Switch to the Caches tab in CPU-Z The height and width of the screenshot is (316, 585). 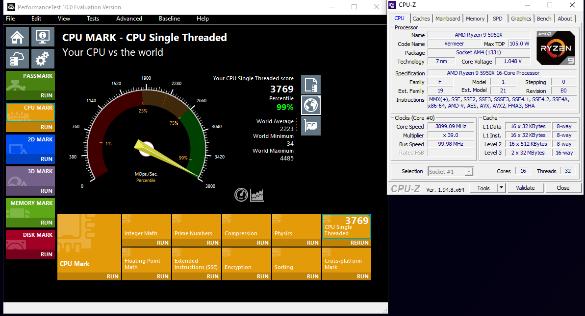coord(421,19)
